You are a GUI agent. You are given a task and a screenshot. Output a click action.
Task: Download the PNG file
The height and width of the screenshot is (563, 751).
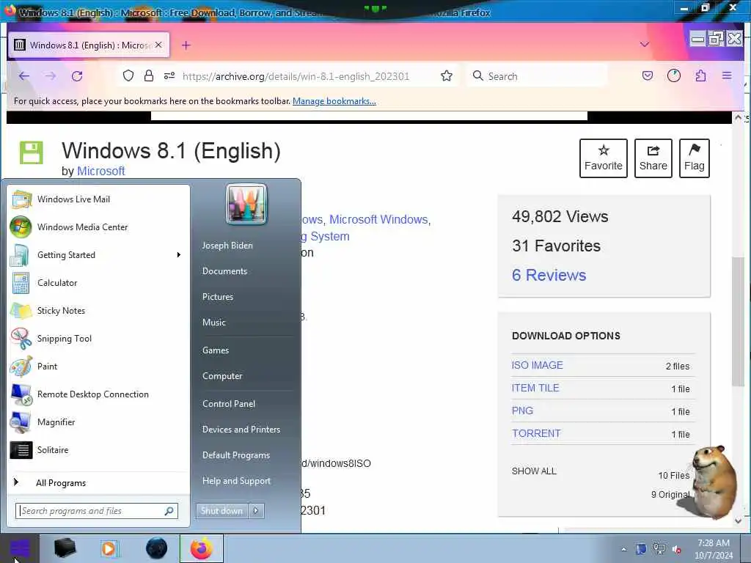pyautogui.click(x=522, y=411)
